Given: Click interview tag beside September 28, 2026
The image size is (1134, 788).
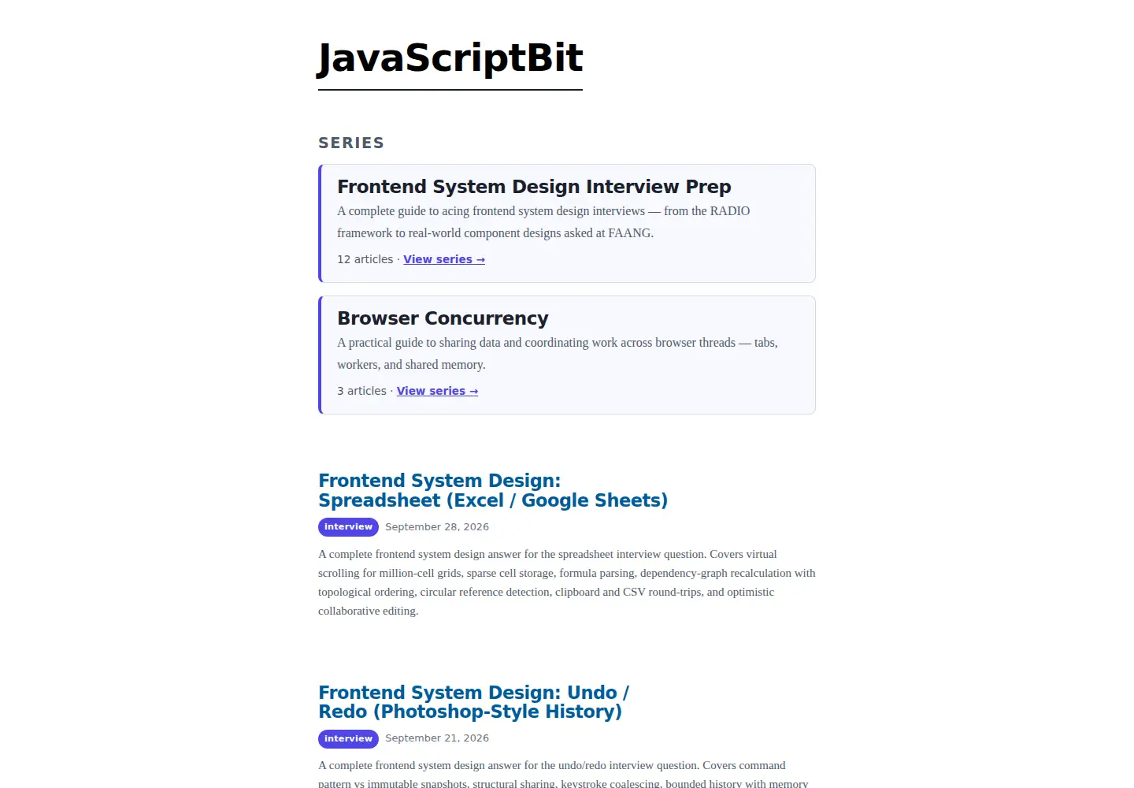Looking at the screenshot, I should 348,527.
